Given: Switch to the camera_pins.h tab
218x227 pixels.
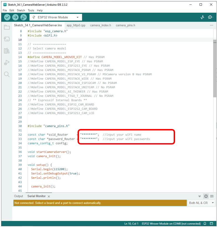Looking at the screenshot, I should tap(125, 25).
